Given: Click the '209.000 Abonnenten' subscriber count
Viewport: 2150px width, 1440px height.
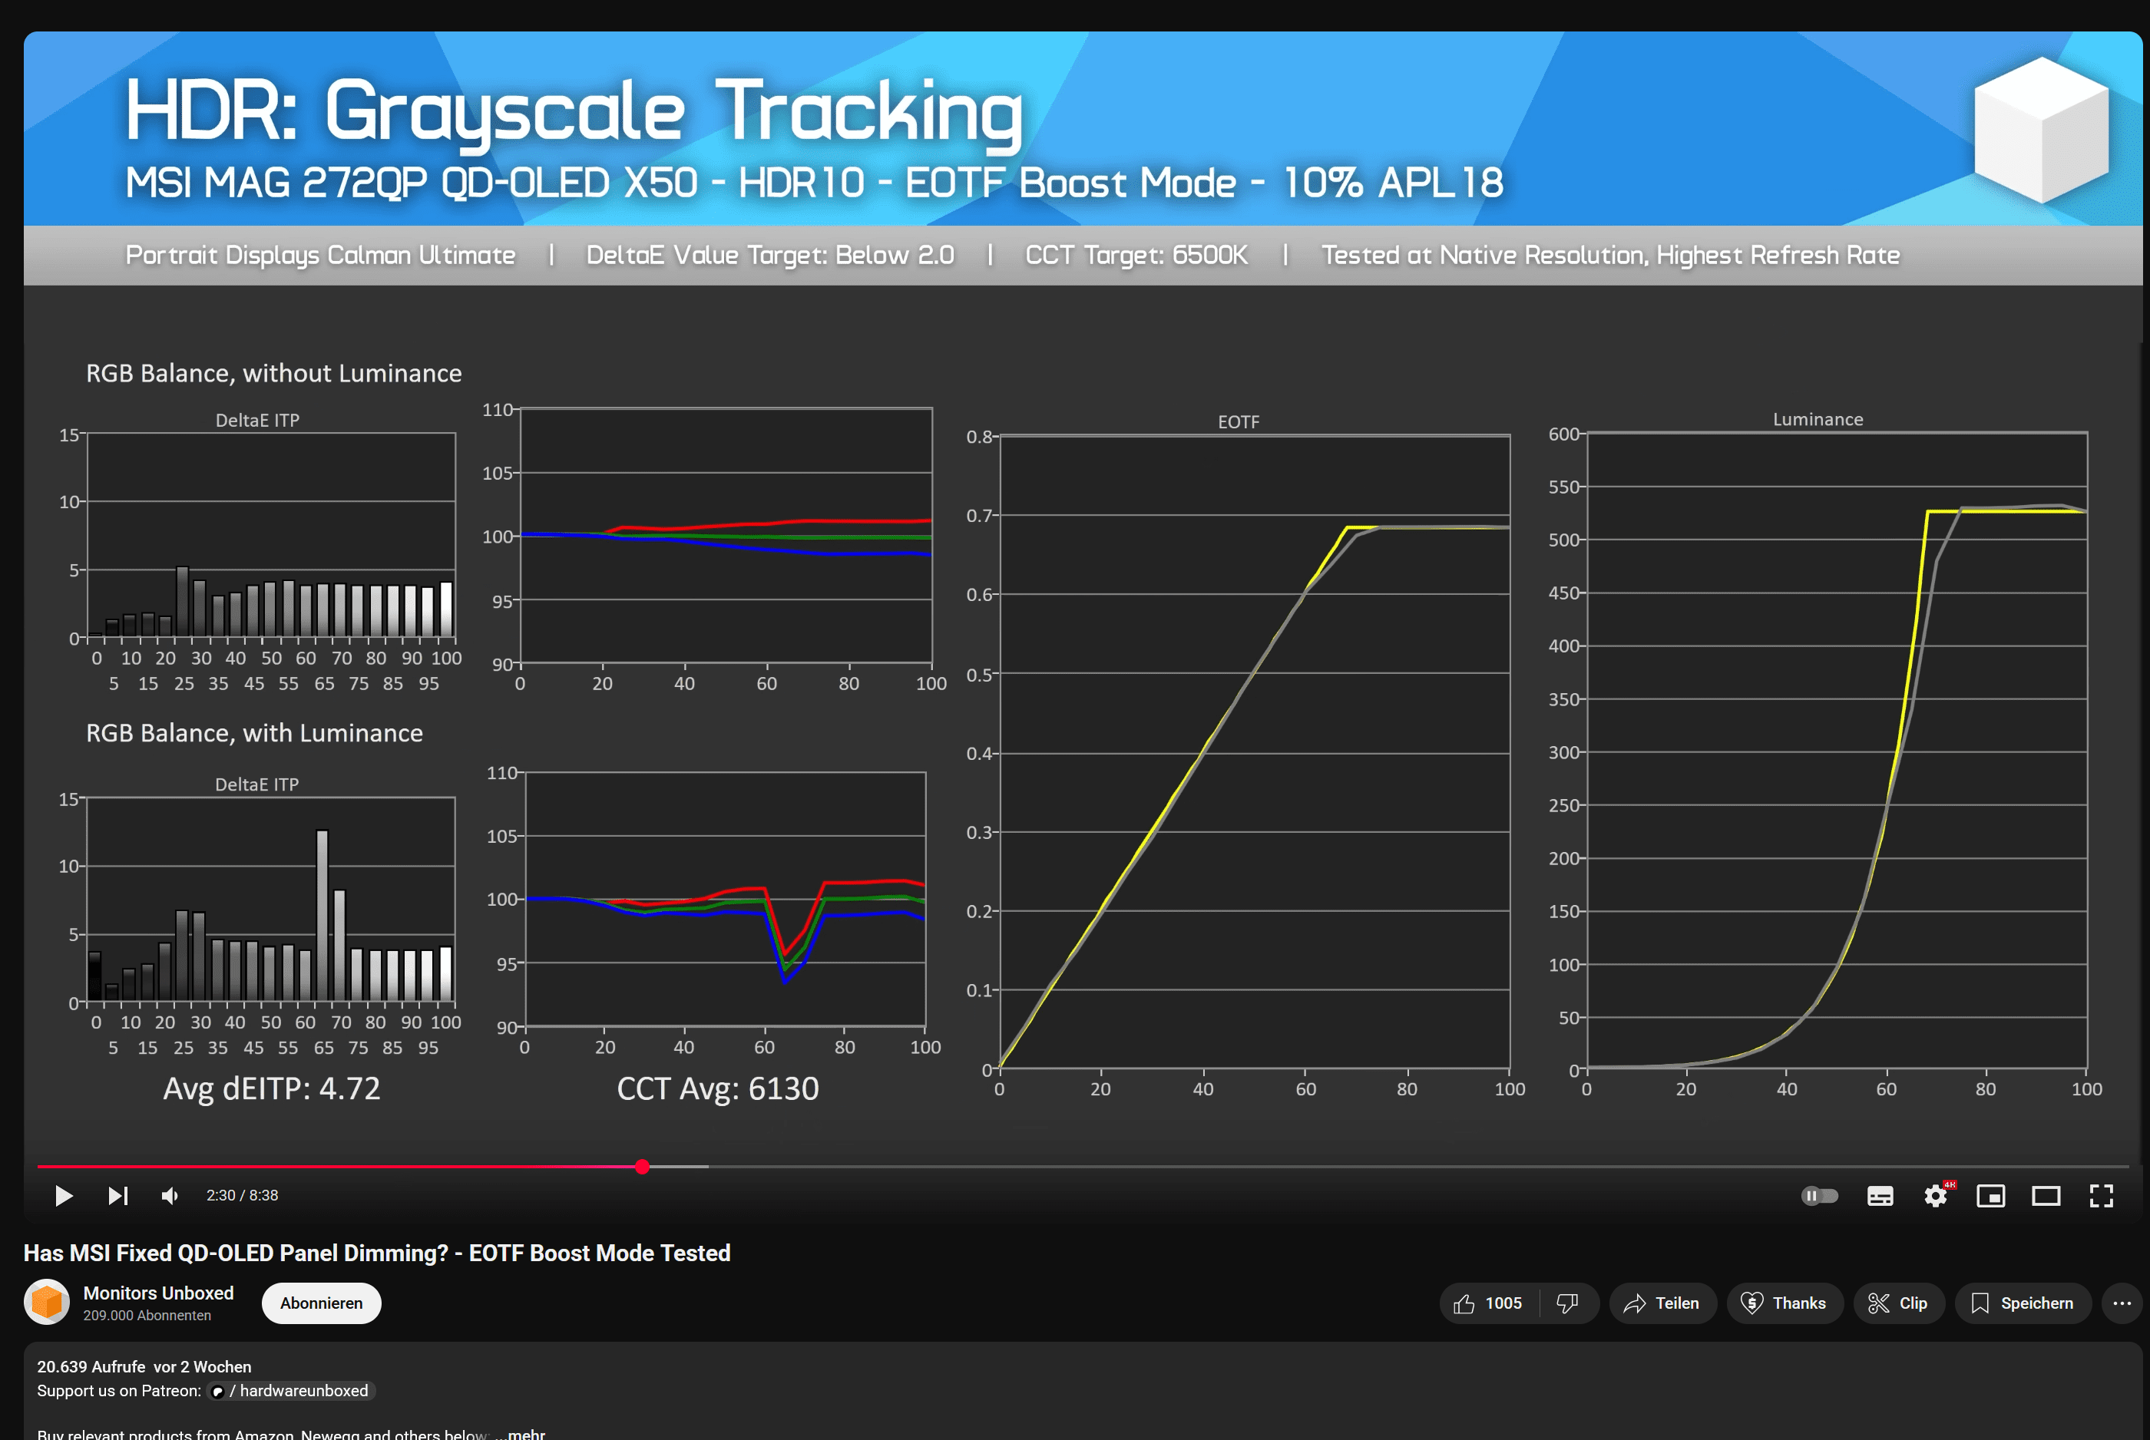Looking at the screenshot, I should pos(147,1315).
